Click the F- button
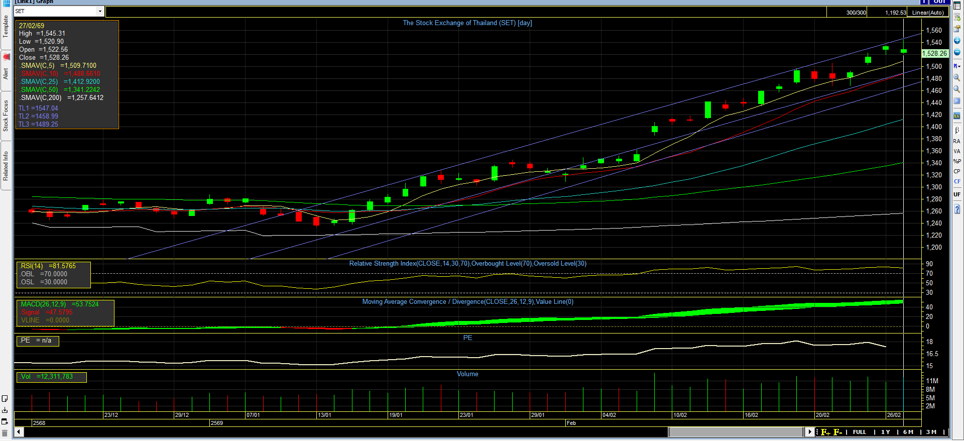Image resolution: width=964 pixels, height=441 pixels. click(x=837, y=432)
